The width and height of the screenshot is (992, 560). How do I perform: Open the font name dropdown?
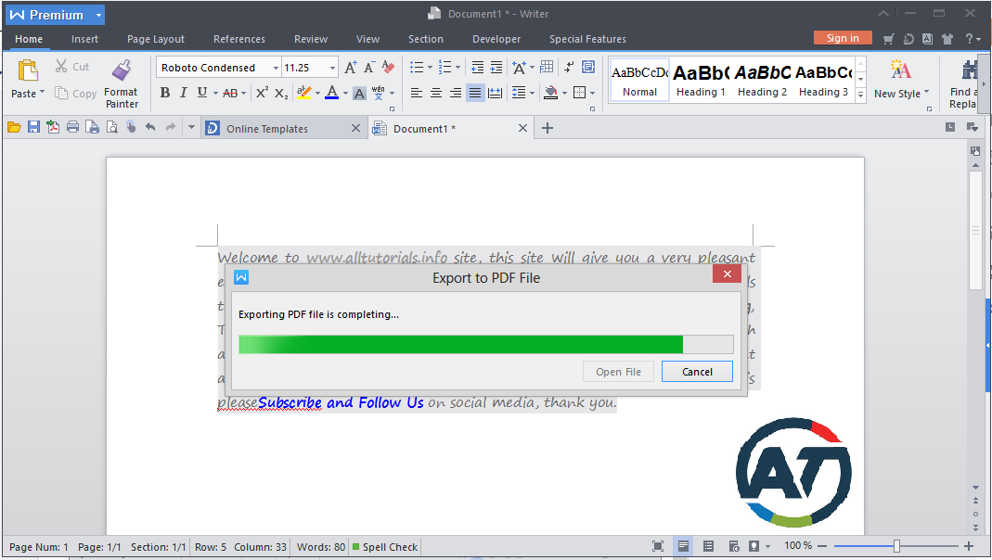click(276, 68)
